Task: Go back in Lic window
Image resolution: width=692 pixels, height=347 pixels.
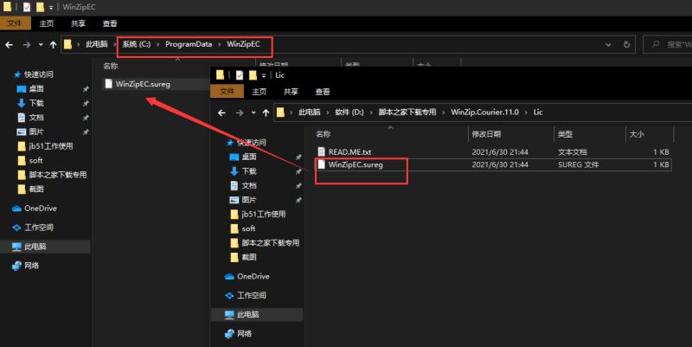Action: click(x=222, y=112)
